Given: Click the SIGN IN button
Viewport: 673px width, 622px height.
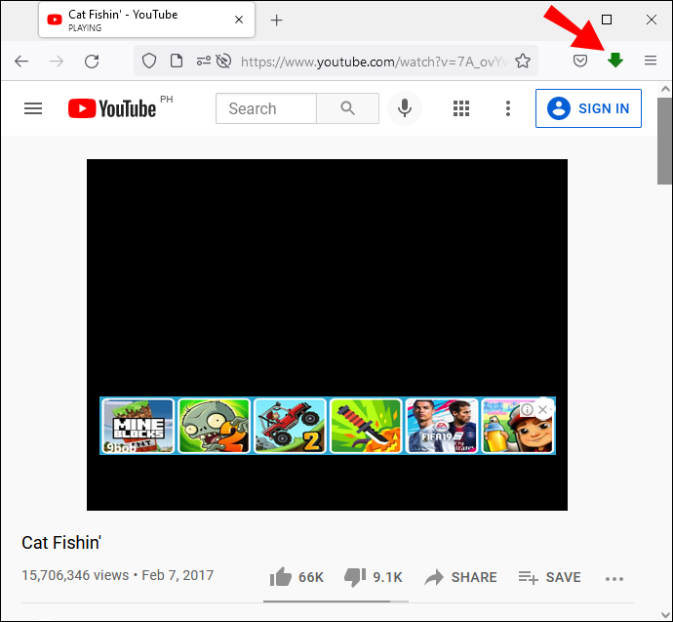Looking at the screenshot, I should 588,108.
